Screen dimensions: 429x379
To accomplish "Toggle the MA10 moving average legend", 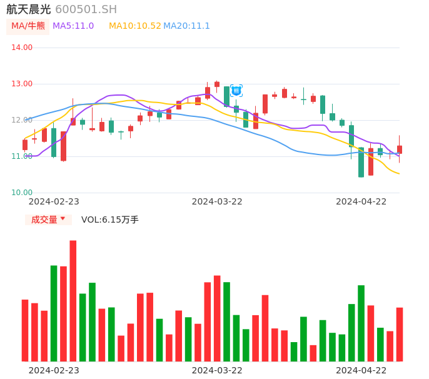I will [134, 26].
